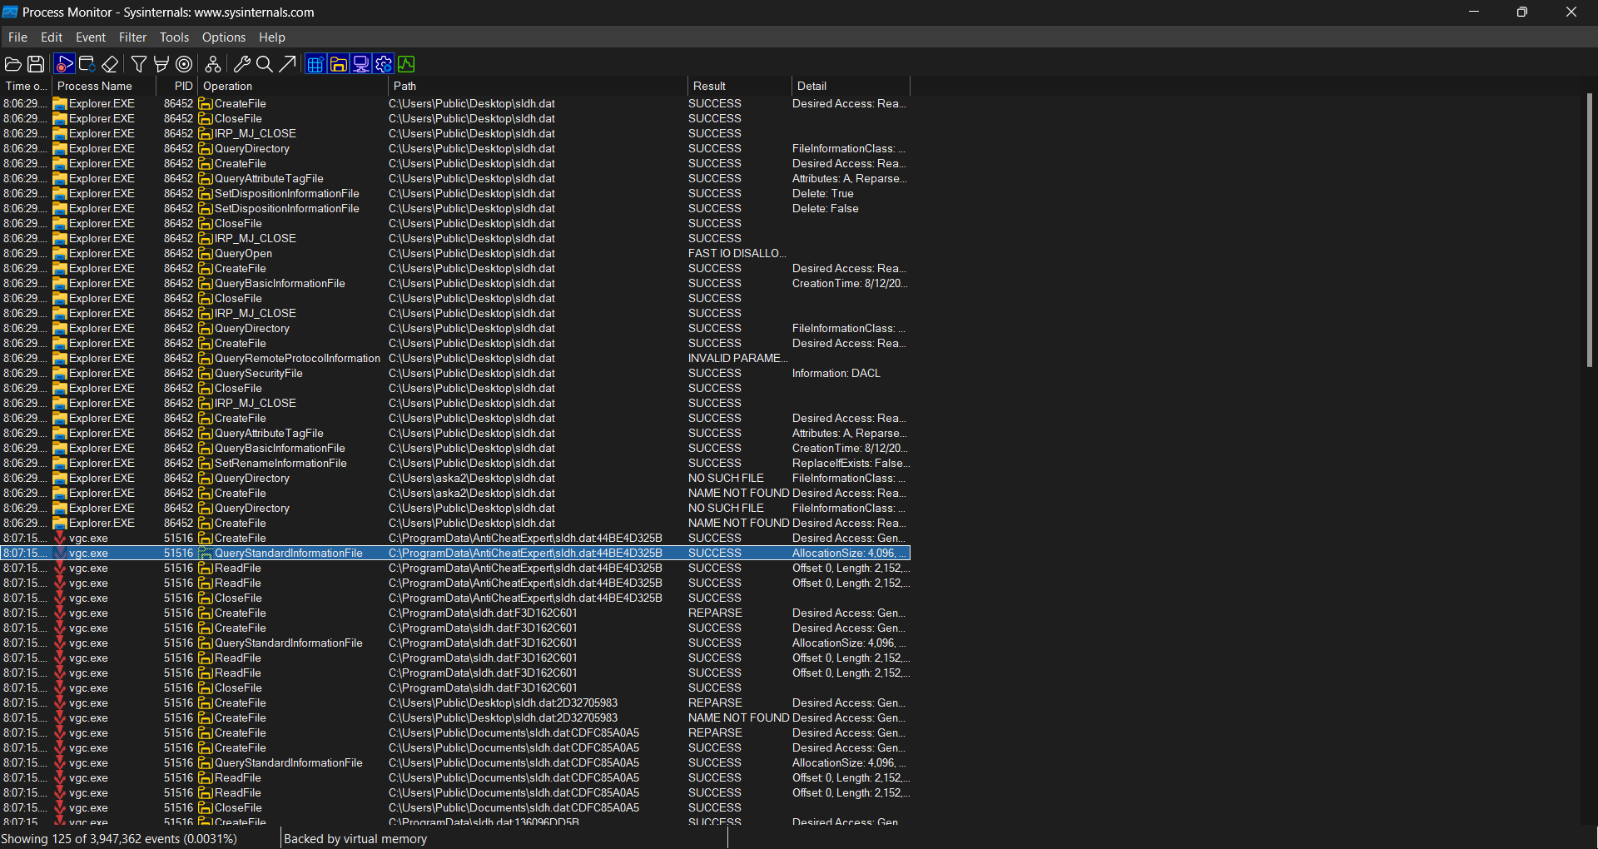Click the Result column header
1598x849 pixels.
pyautogui.click(x=740, y=86)
